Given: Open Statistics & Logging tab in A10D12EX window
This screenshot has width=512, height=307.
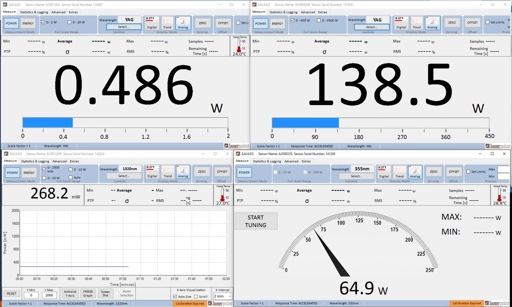Looking at the screenshot, I should click(x=34, y=12).
